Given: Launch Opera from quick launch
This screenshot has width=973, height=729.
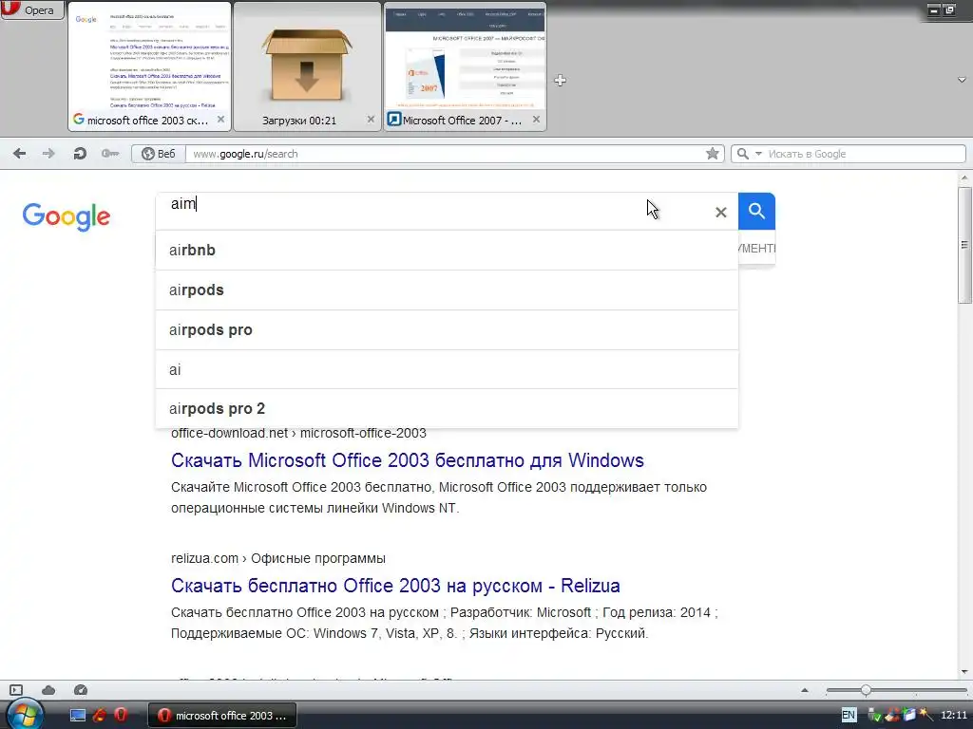Looking at the screenshot, I should (x=121, y=715).
